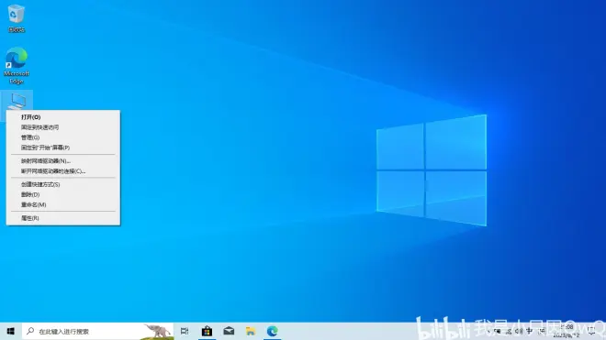Viewport: 606px width, 340px height.
Task: Launch Edge browser from the taskbar
Action: (272, 331)
